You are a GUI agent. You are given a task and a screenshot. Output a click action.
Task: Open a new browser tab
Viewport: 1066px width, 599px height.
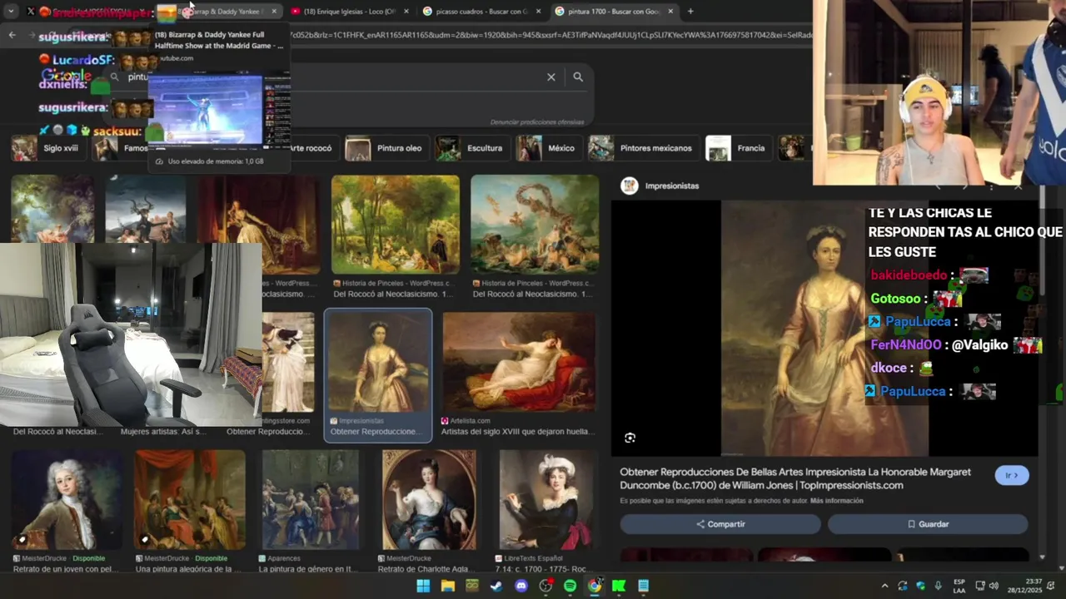coord(690,12)
